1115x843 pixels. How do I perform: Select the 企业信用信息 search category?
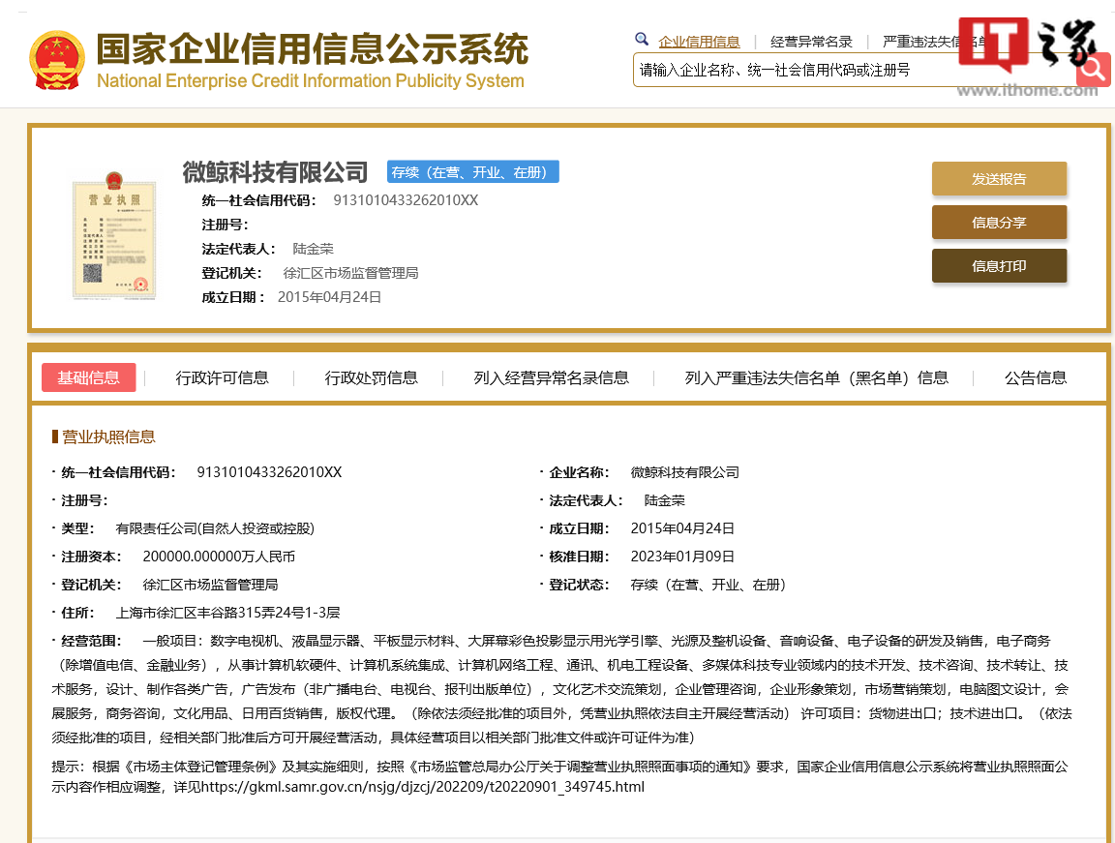coord(699,42)
